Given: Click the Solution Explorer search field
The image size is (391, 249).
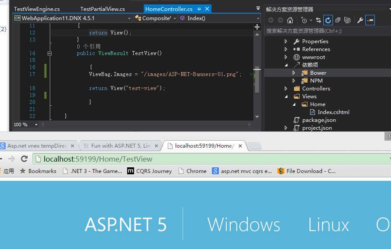Looking at the screenshot, I should [x=327, y=31].
